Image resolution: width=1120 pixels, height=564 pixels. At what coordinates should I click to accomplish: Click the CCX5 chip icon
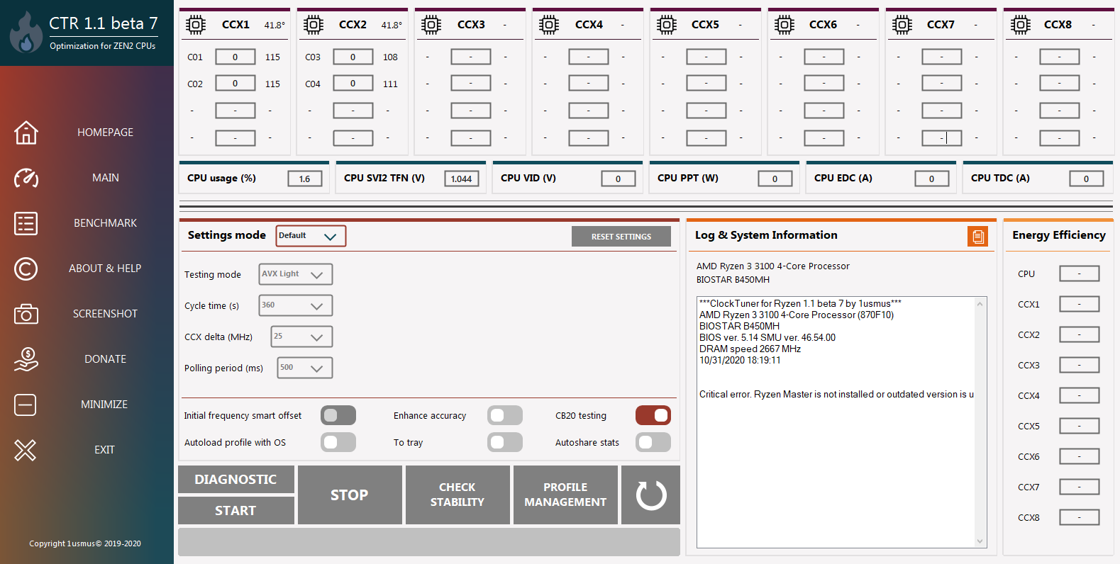[x=667, y=25]
